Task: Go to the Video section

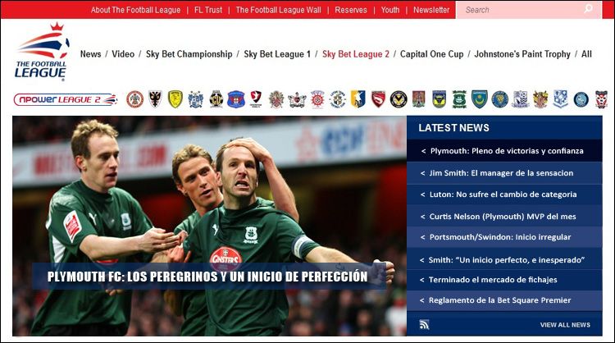Action: [x=123, y=54]
